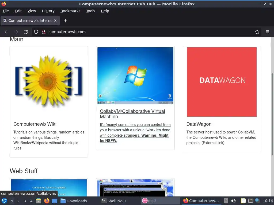Open the update notifier tray icon

coord(257,200)
